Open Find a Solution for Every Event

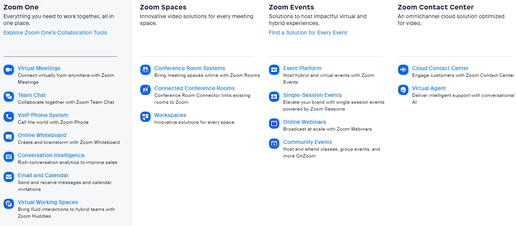tap(308, 33)
